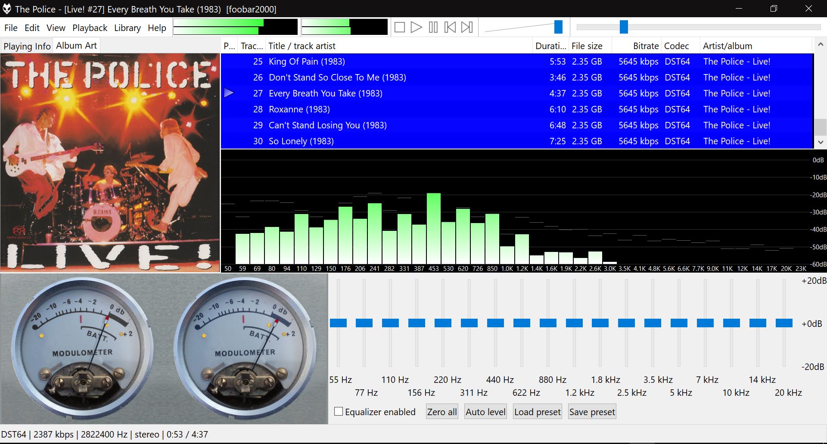Click the 7 kHz equalizer slider
Screen dimensions: 827x444
pos(706,323)
